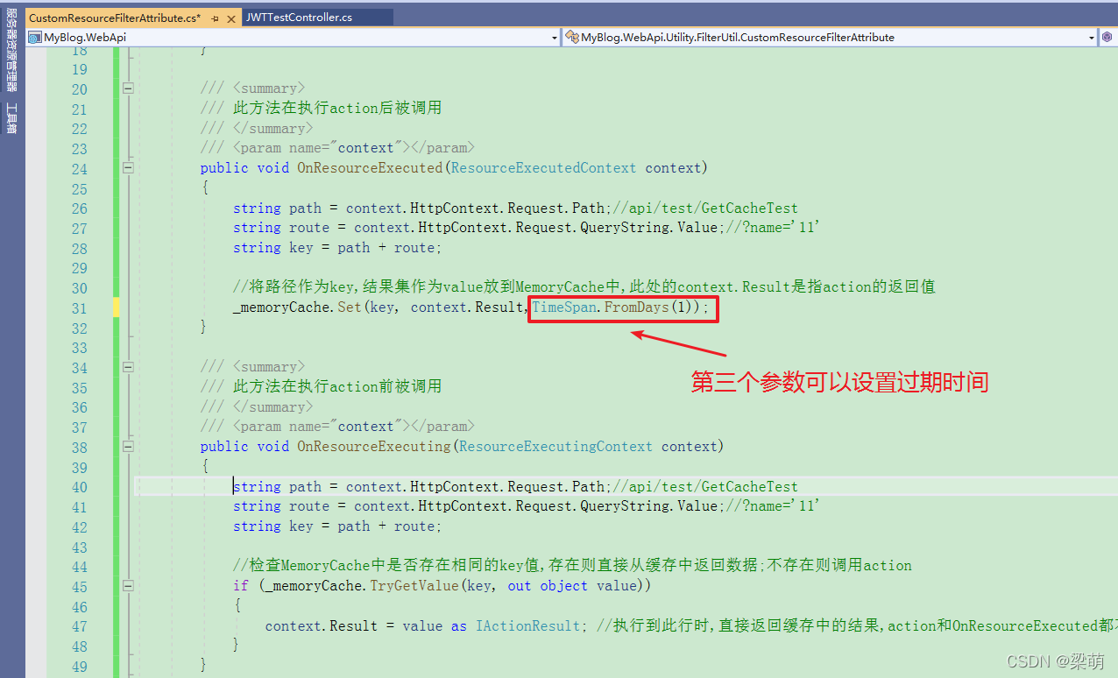1118x678 pixels.
Task: Click the class icon in the member navigation bar
Action: (570, 37)
